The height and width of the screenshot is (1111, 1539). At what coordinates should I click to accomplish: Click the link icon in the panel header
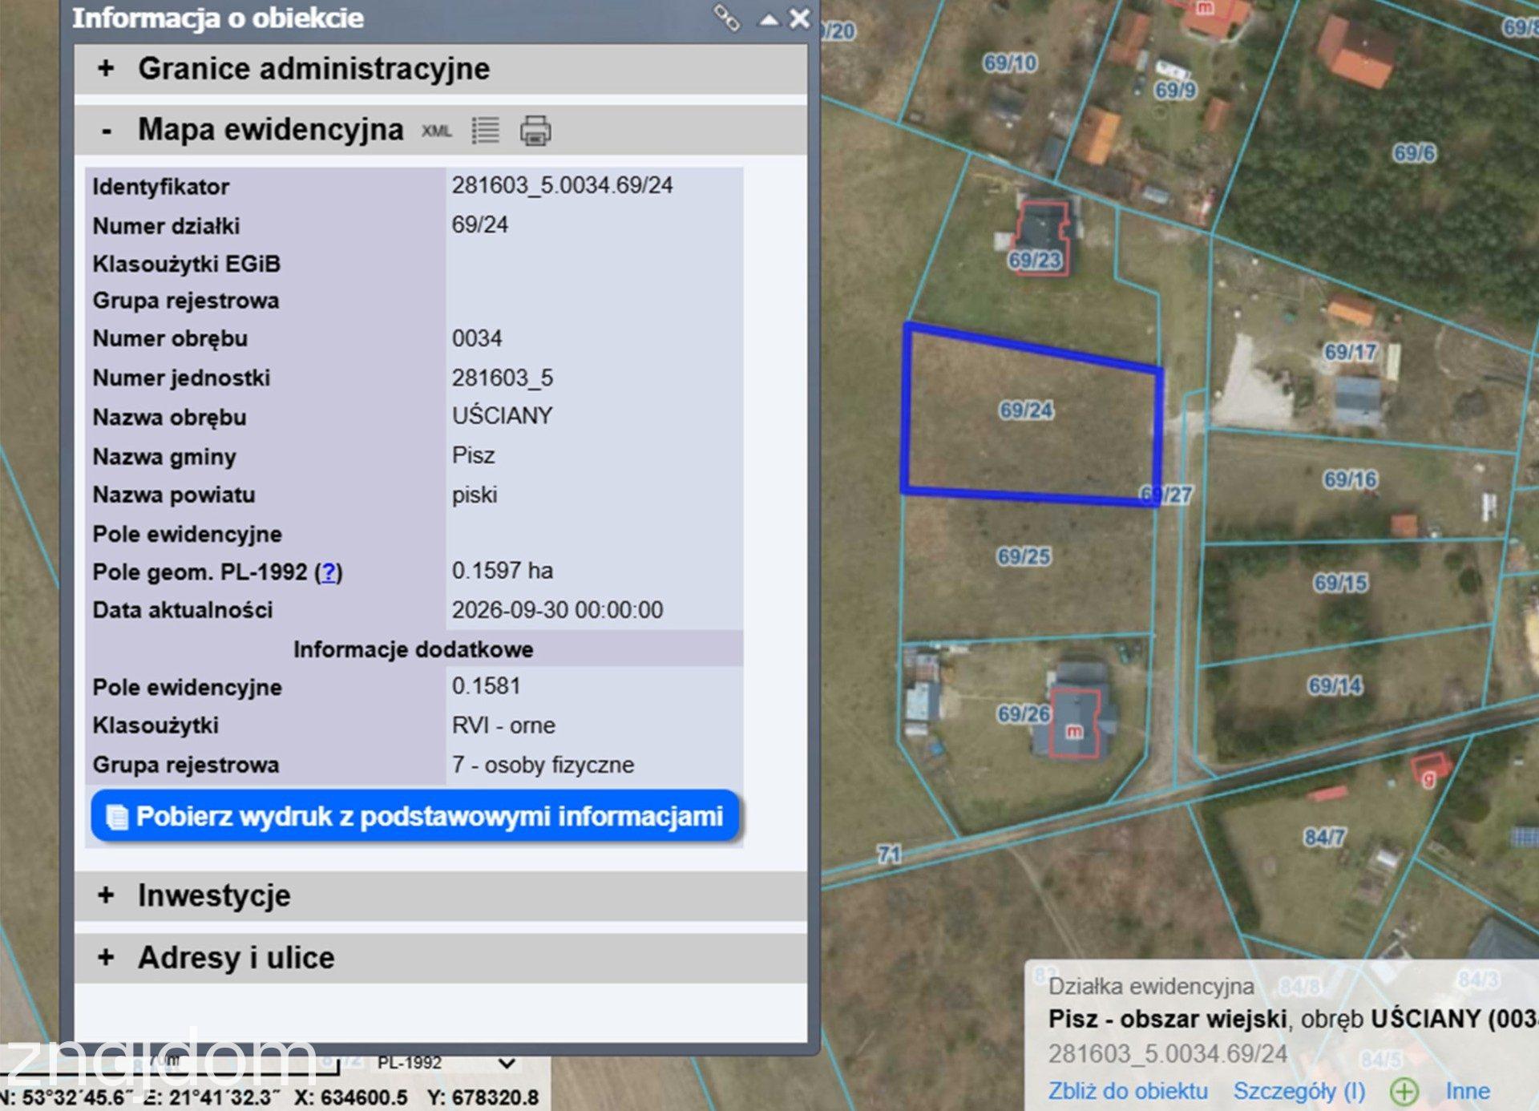click(726, 18)
